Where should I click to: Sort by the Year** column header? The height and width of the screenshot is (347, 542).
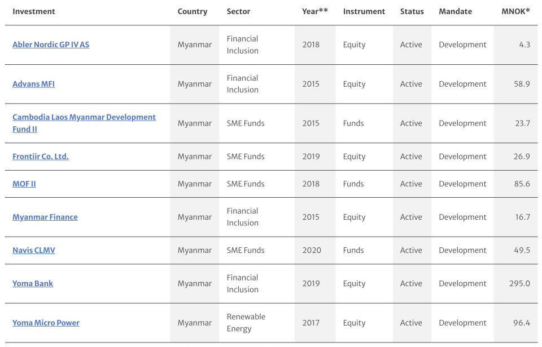pyautogui.click(x=315, y=11)
